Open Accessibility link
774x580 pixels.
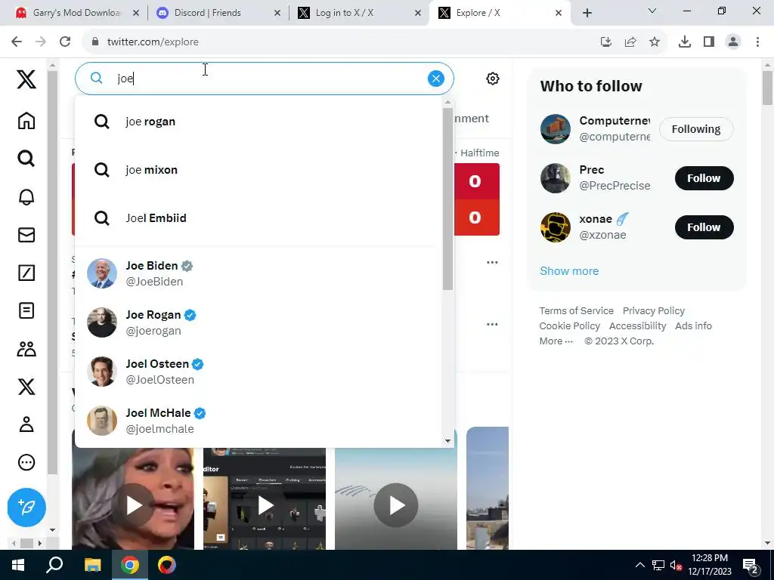click(x=637, y=325)
